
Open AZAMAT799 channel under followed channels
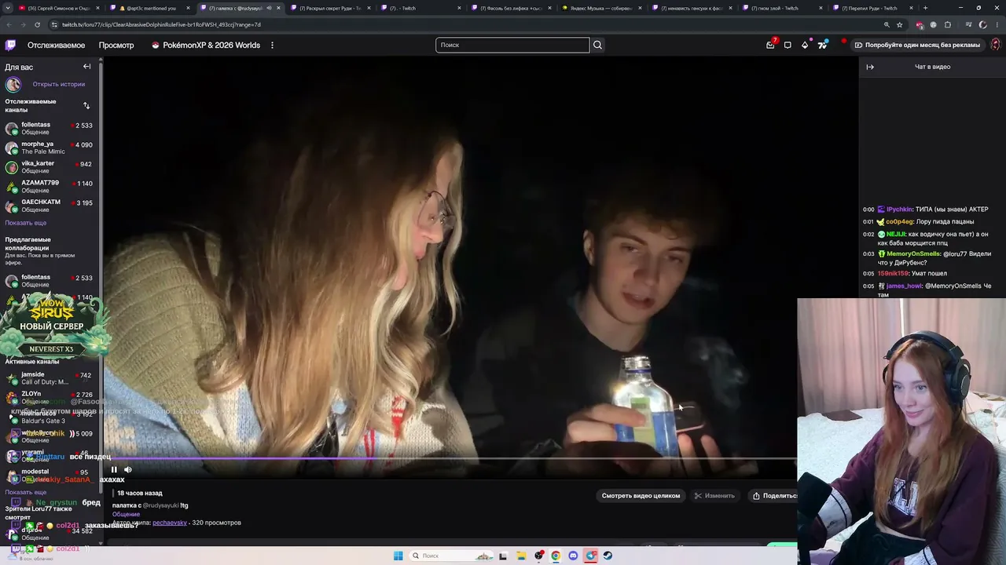pos(50,187)
